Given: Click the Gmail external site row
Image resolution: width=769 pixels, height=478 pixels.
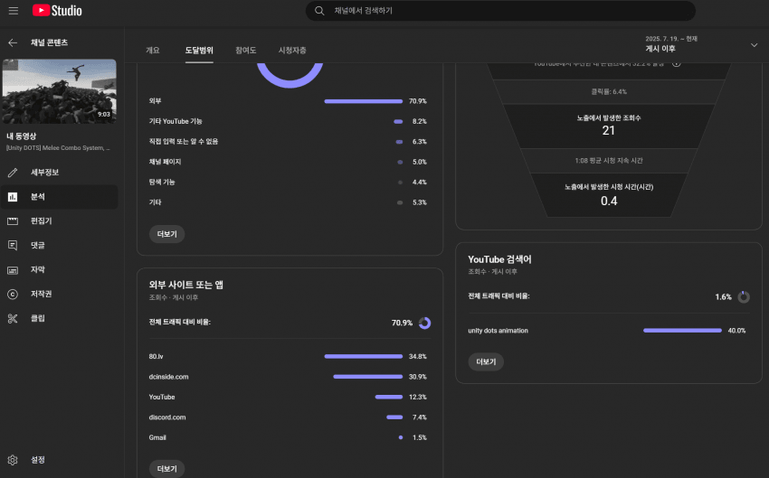Looking at the screenshot, I should click(x=288, y=437).
